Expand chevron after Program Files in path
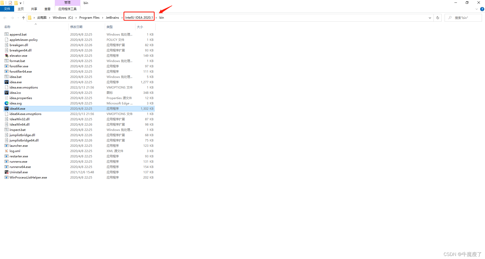This screenshot has height=259, width=485. 103,18
